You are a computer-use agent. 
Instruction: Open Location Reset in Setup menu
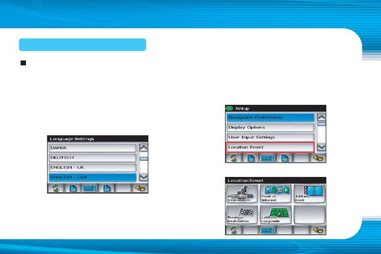click(x=270, y=147)
